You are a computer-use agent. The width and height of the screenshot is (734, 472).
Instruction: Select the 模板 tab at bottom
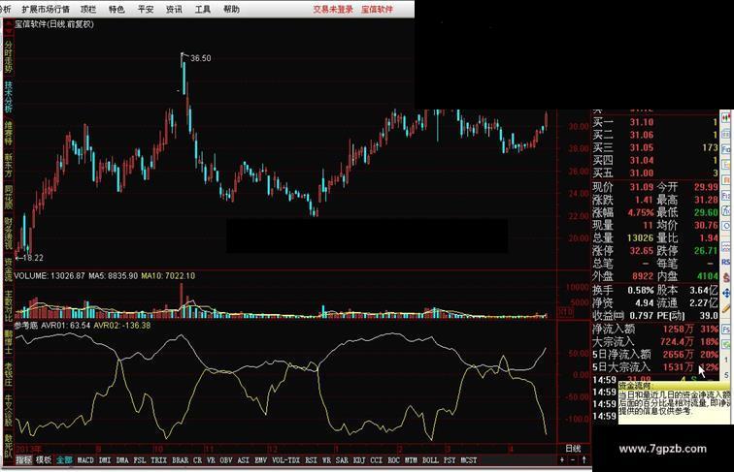pos(44,460)
